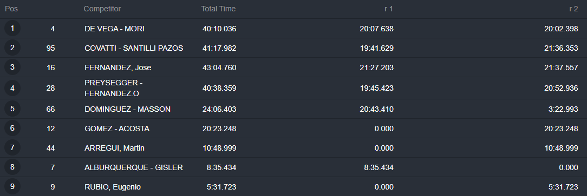Open competitor DE VEGA - MORI
The height and width of the screenshot is (196, 587).
tap(114, 29)
